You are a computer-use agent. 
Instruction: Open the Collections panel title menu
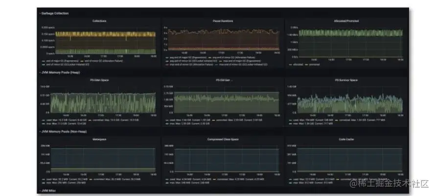tap(99, 21)
